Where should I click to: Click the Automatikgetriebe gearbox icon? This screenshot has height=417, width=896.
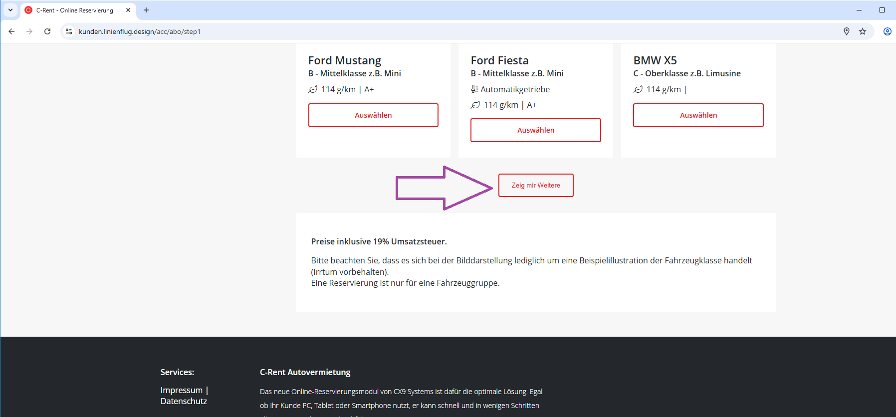474,89
